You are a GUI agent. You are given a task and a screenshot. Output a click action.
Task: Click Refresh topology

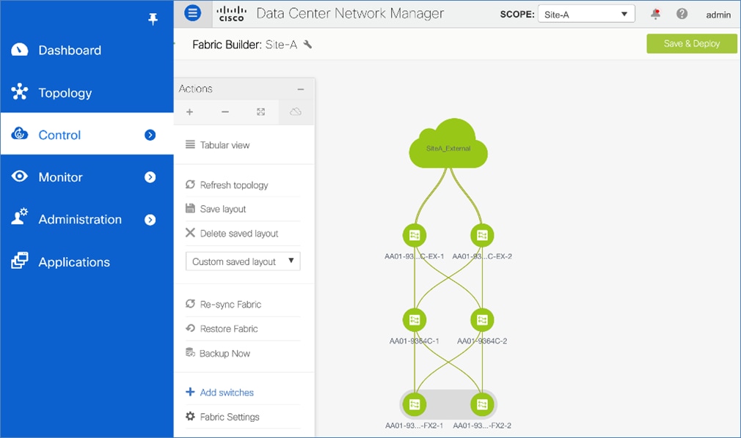(x=227, y=185)
